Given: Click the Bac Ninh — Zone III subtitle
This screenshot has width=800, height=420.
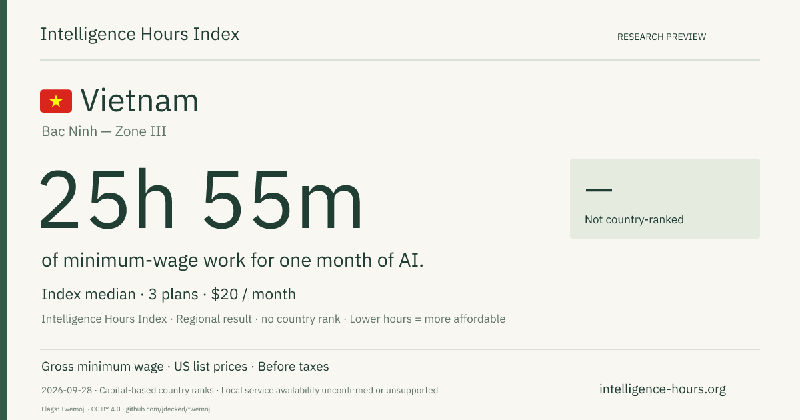Looking at the screenshot, I should pyautogui.click(x=104, y=131).
